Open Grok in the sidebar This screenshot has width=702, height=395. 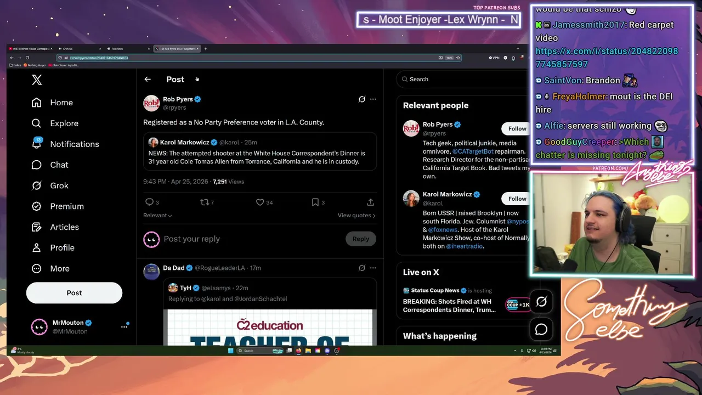50,185
